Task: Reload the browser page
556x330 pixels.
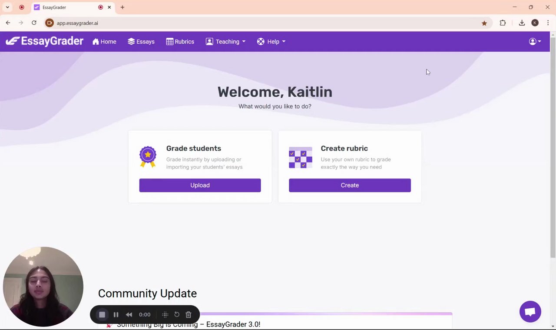Action: click(x=34, y=23)
